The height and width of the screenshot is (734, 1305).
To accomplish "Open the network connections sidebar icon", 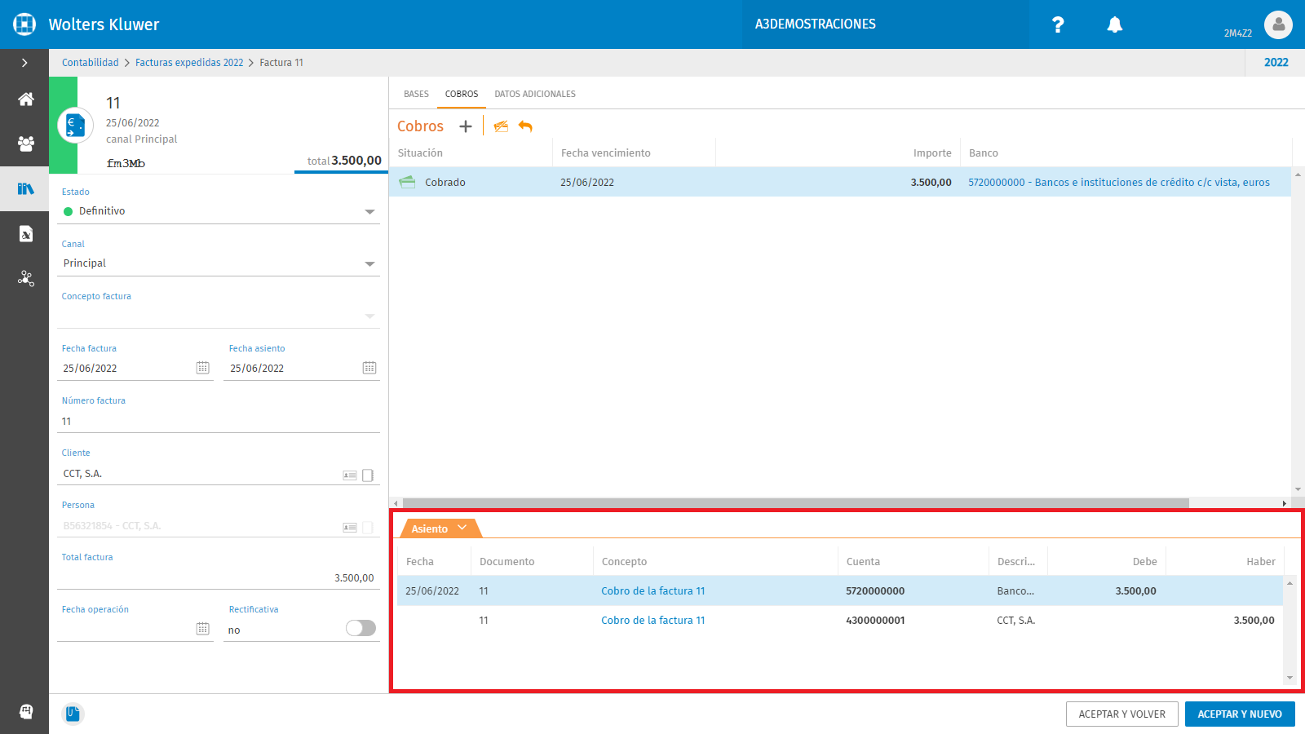I will [x=25, y=279].
